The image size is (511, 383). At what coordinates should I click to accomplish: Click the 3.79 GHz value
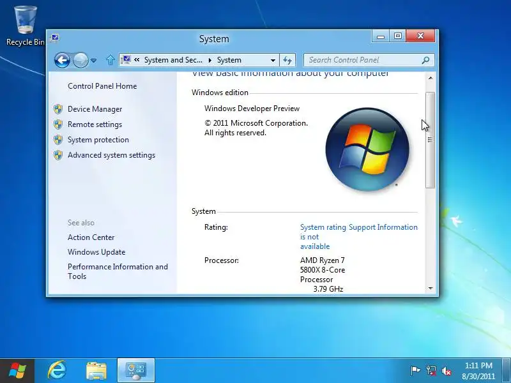click(328, 289)
